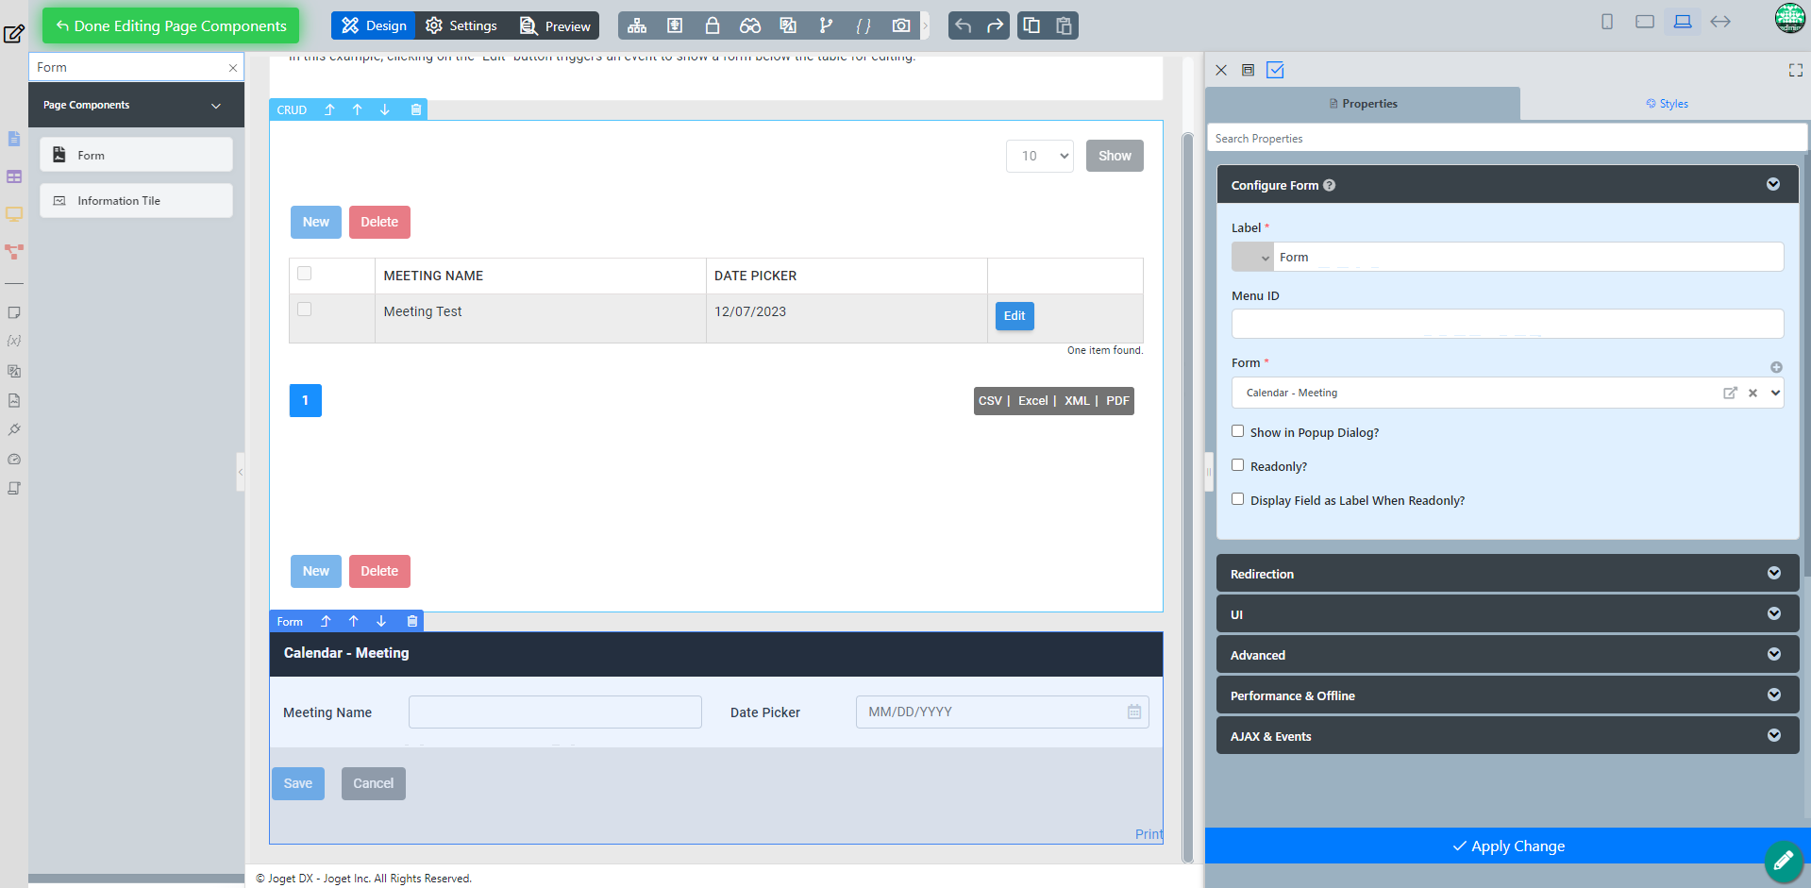Open the translation icon in top toolbar

coord(788,25)
